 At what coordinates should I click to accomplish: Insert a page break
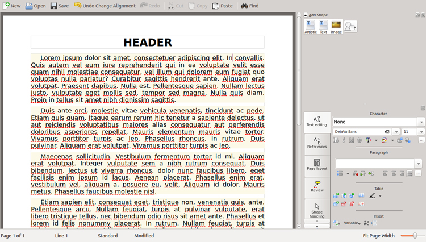click(x=374, y=223)
